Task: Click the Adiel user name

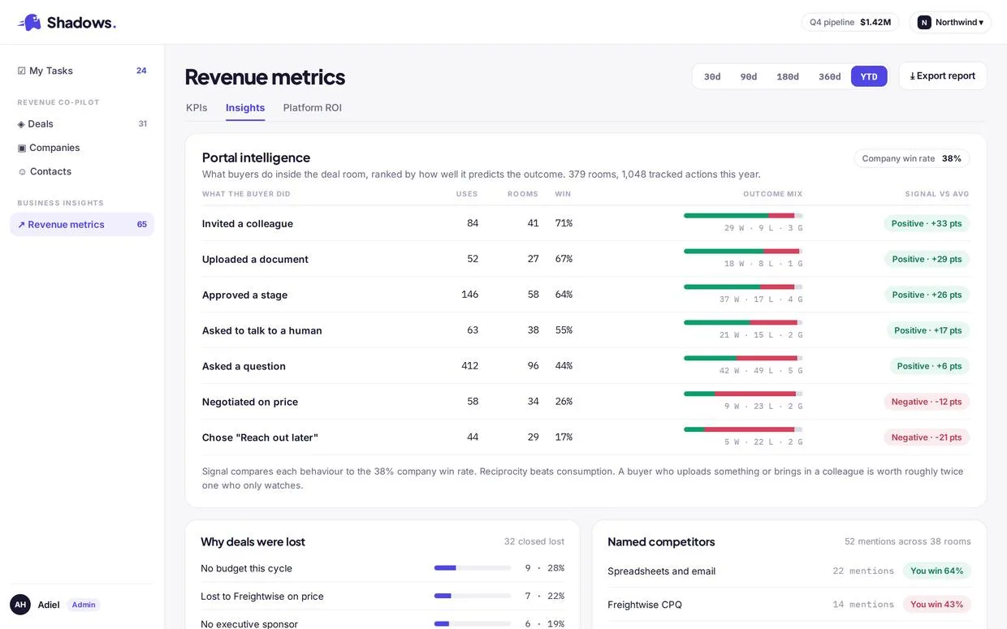Action: [x=49, y=605]
